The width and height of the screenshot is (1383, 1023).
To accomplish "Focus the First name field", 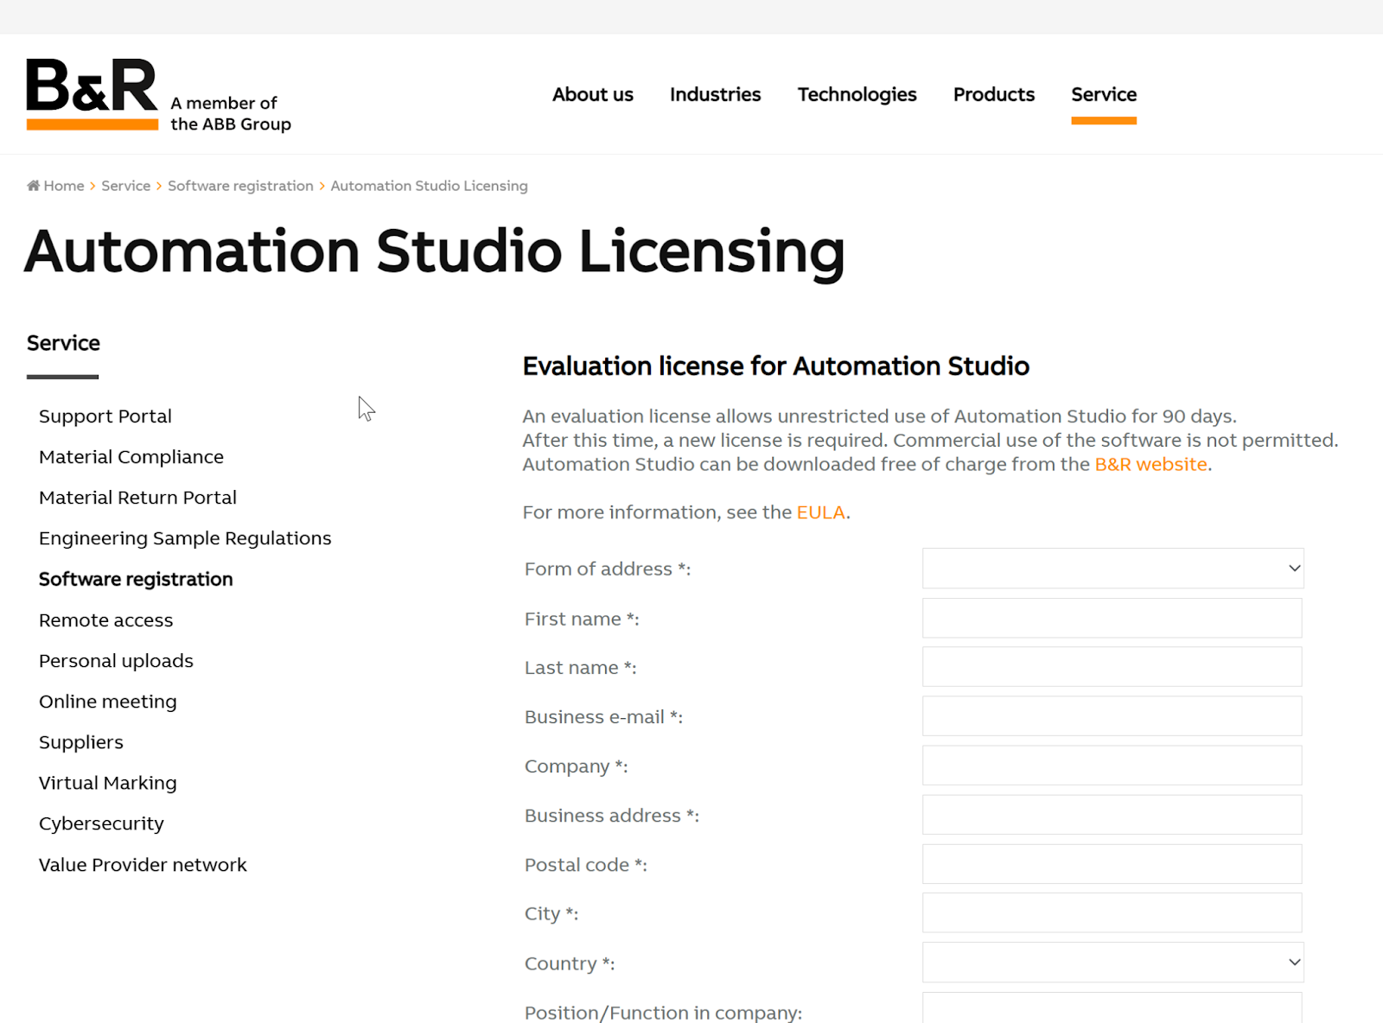I will [1112, 618].
